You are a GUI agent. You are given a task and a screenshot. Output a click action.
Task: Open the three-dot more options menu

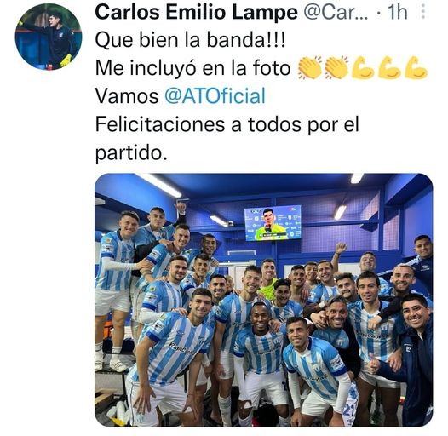(423, 12)
